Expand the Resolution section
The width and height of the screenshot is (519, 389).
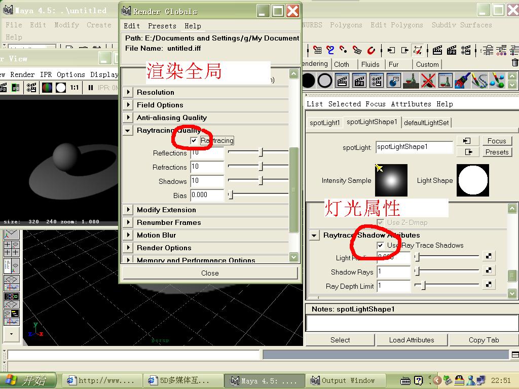[x=128, y=92]
